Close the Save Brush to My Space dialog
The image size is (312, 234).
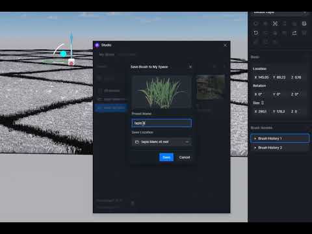190,67
